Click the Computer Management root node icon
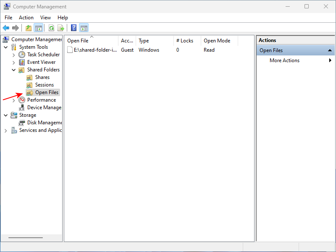This screenshot has width=336, height=252. [x=6, y=39]
